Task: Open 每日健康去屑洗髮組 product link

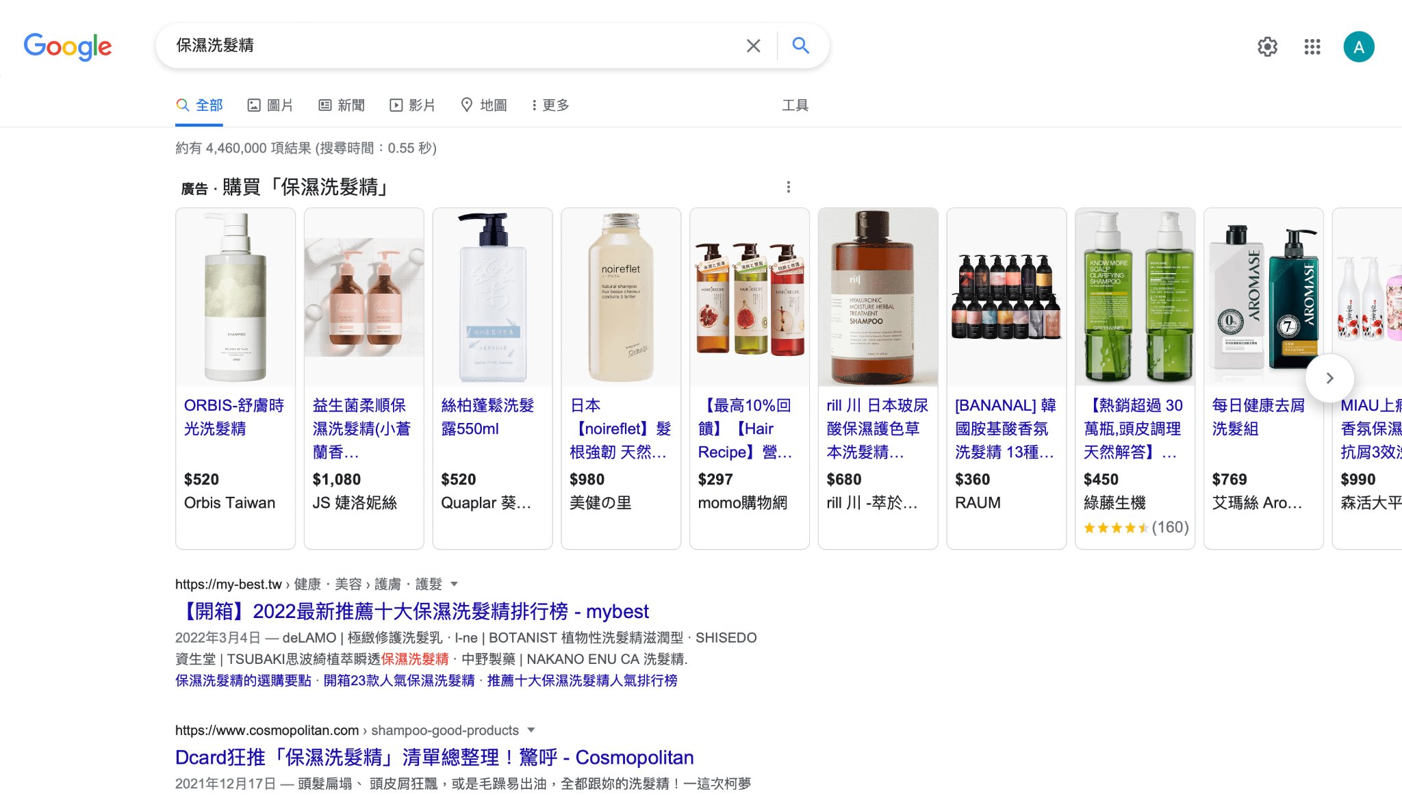Action: (1259, 418)
